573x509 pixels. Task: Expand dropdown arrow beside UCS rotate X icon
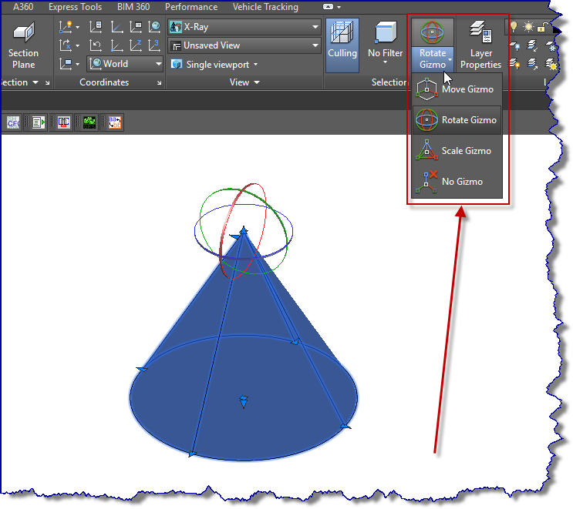click(77, 46)
